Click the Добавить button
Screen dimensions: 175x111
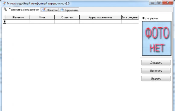(x=156, y=63)
